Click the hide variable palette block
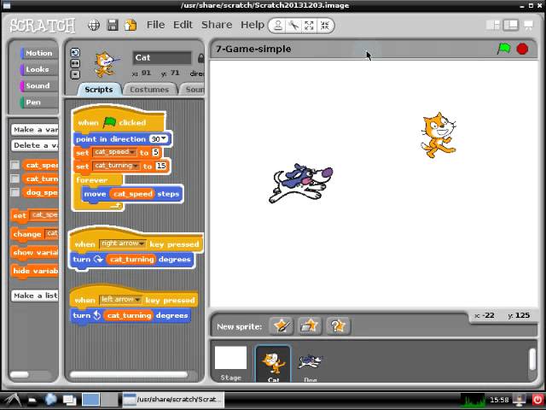 (x=35, y=271)
